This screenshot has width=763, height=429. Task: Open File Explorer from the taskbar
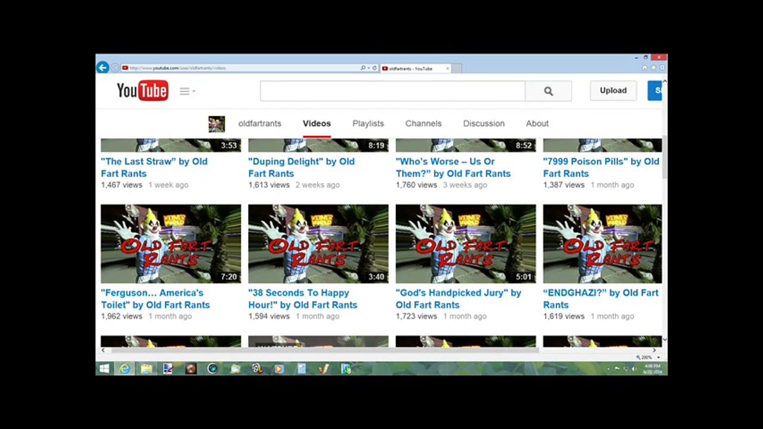point(146,369)
